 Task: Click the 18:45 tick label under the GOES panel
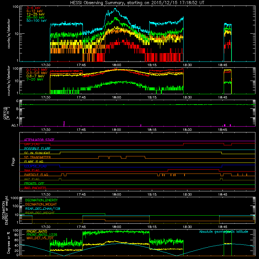point(222,130)
